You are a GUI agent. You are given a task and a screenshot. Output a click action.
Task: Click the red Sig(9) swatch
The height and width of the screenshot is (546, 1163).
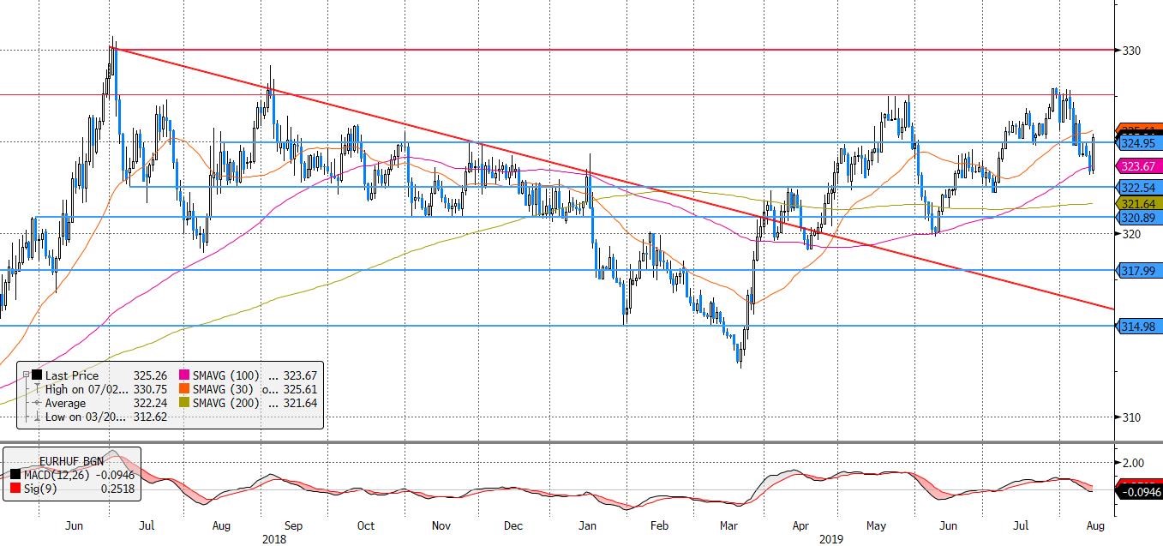pyautogui.click(x=14, y=488)
